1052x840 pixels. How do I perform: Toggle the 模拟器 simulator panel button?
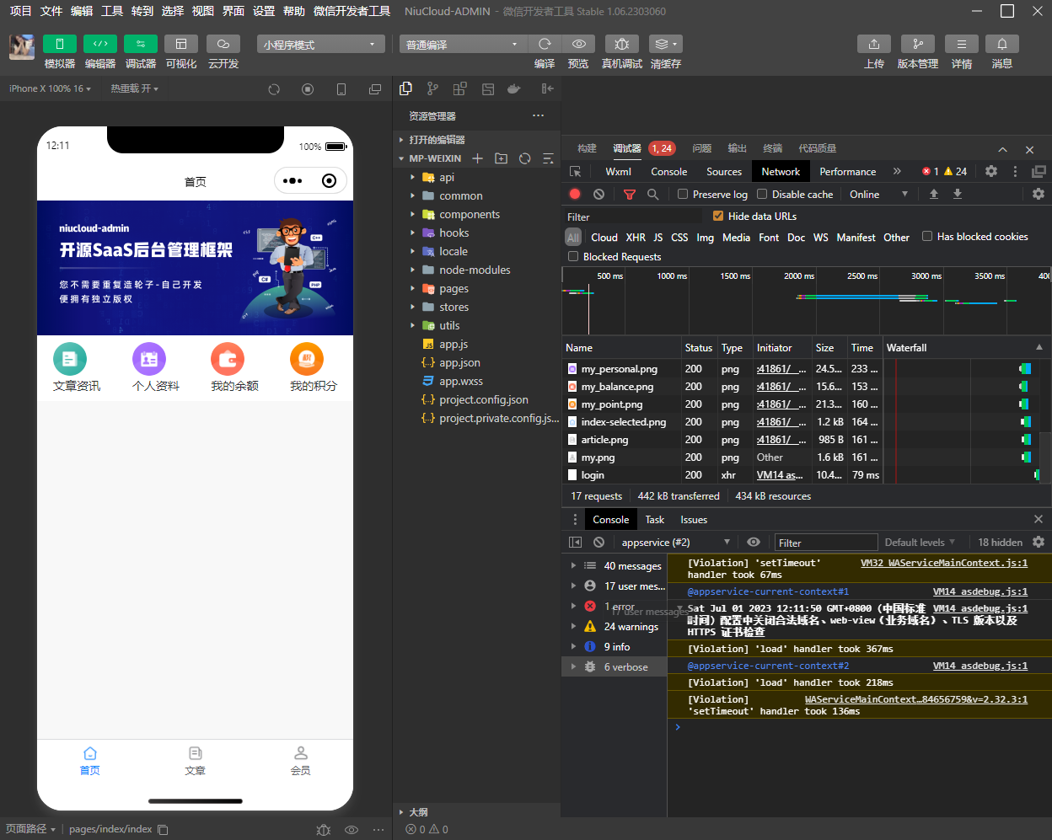(x=60, y=44)
